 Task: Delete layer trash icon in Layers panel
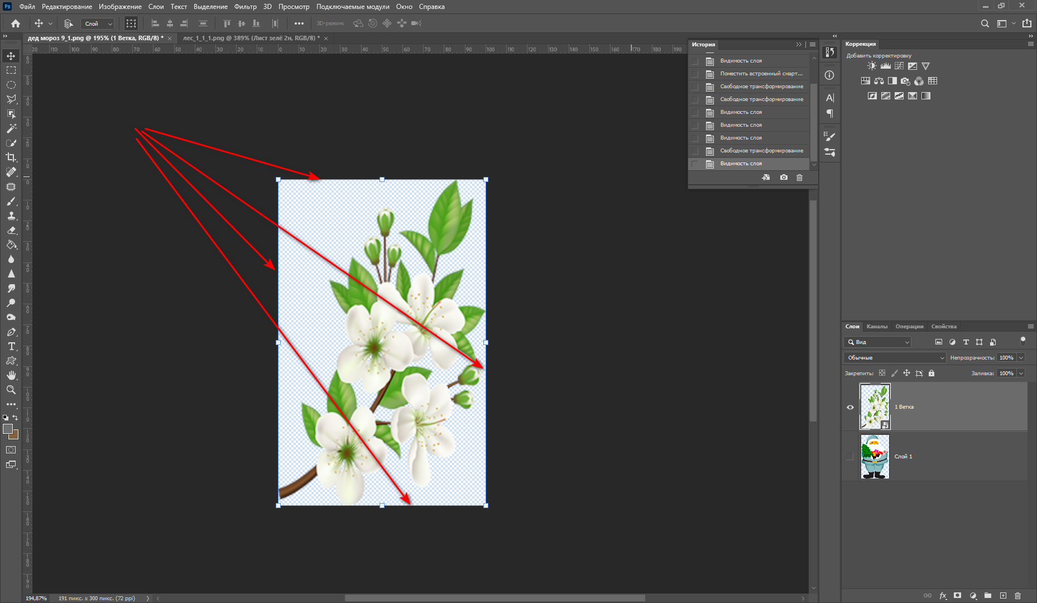[x=1018, y=596]
